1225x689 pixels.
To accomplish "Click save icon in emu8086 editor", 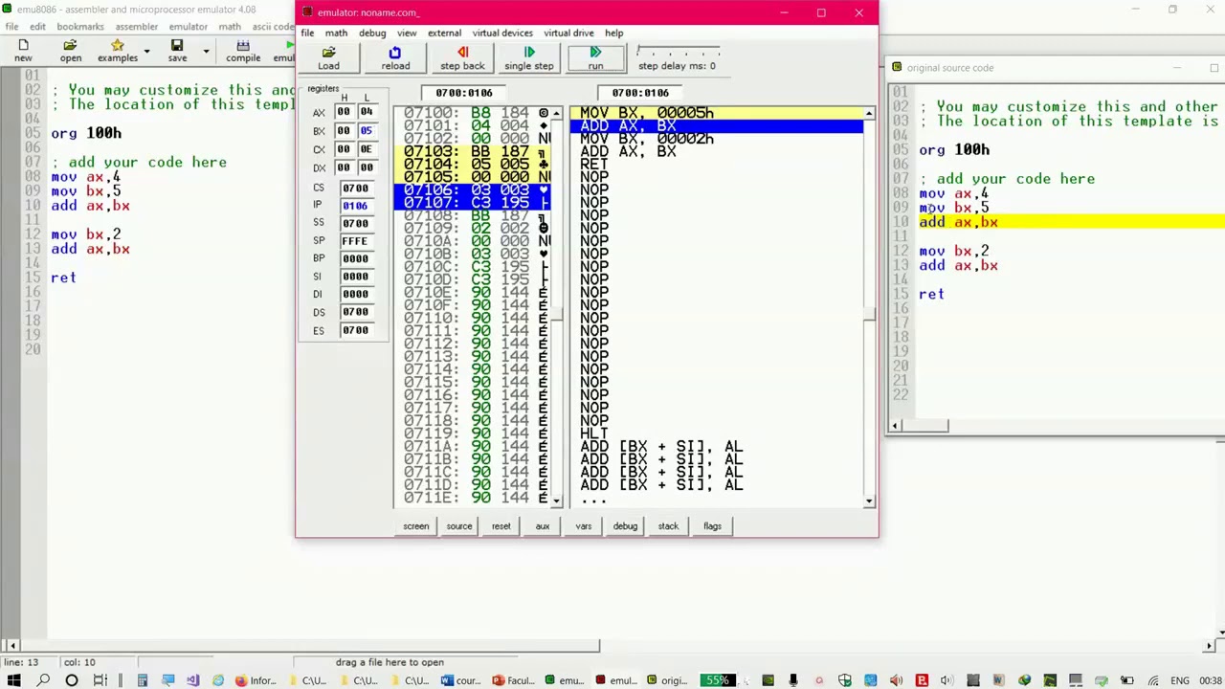I will (x=177, y=51).
